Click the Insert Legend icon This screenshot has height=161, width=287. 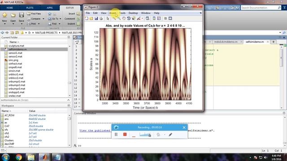[159, 18]
